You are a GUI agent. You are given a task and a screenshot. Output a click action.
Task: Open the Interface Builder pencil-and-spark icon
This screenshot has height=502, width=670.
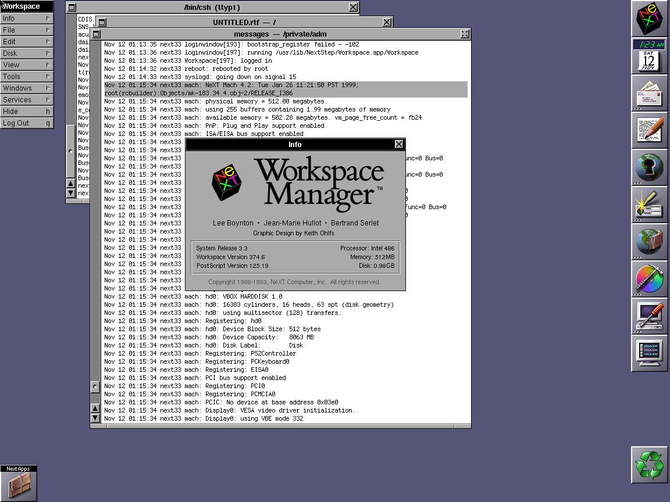pos(649,205)
